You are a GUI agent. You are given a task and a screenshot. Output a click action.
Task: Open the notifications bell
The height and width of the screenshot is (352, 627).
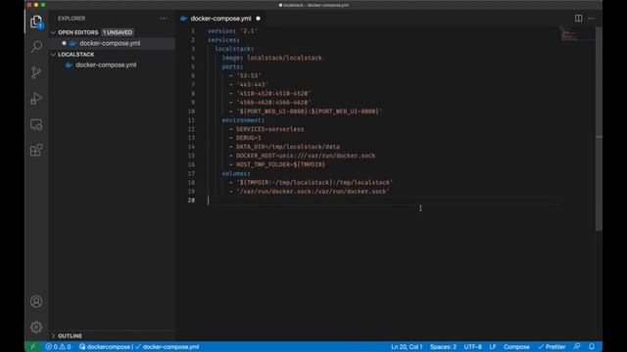coord(592,347)
